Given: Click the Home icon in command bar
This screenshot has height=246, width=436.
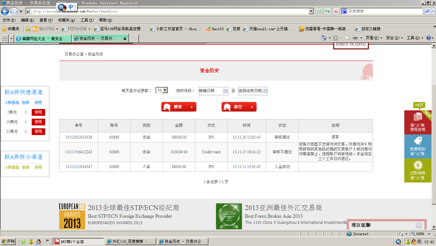Looking at the screenshot, I should point(324,38).
